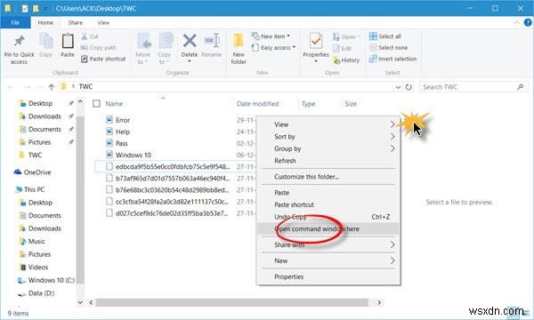This screenshot has height=320, width=534.
Task: Open the Open button dropdown
Action: tap(359, 36)
